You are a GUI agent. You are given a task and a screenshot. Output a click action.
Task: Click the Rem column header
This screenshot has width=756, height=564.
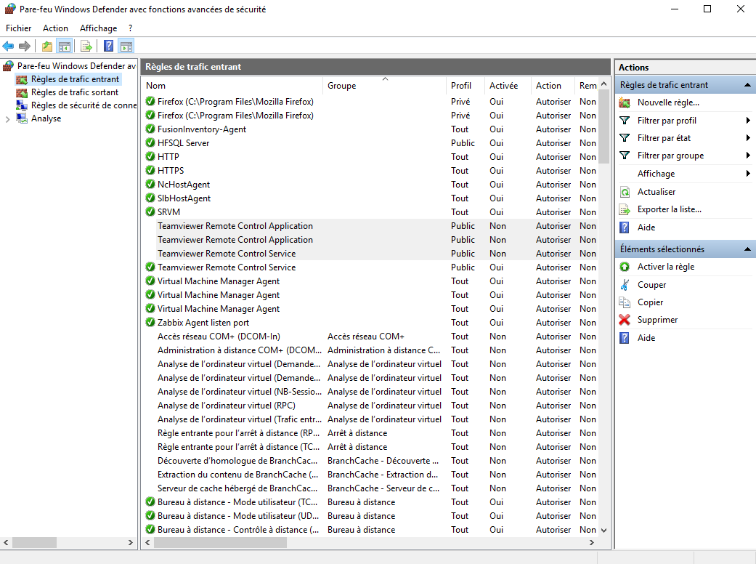[588, 85]
